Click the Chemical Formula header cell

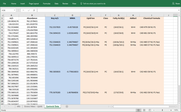point(152,18)
